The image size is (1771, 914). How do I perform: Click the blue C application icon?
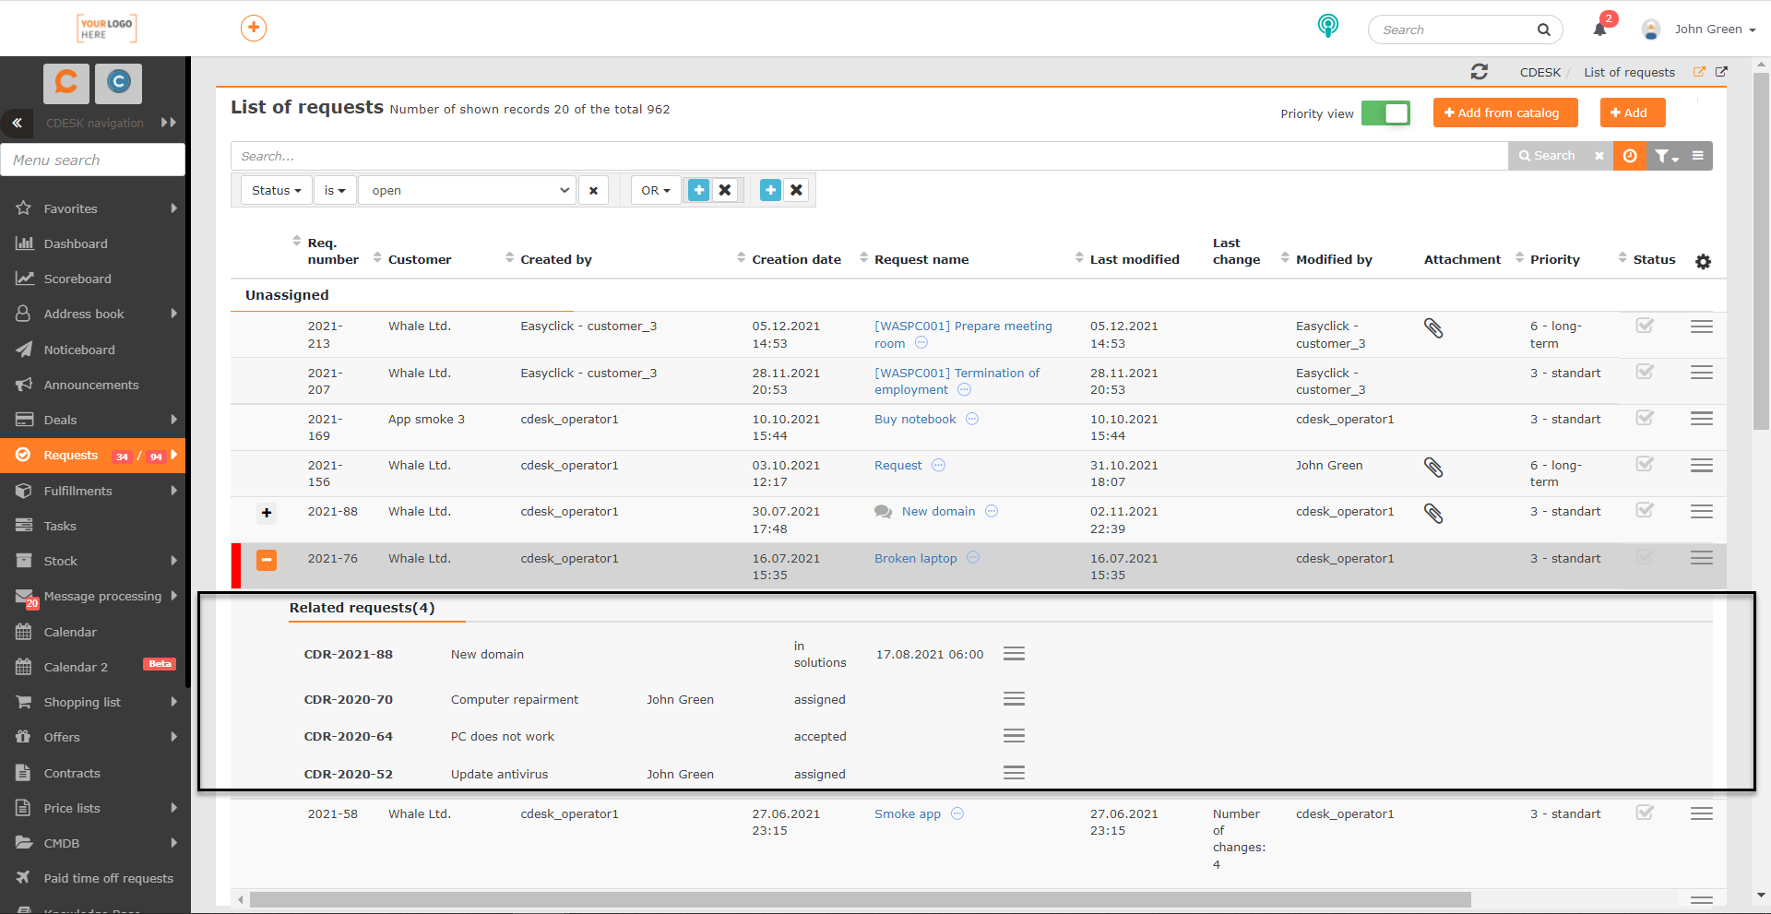[x=118, y=83]
